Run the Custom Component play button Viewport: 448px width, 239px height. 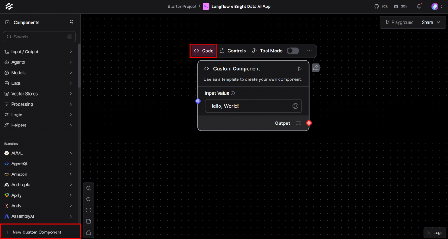[300, 68]
